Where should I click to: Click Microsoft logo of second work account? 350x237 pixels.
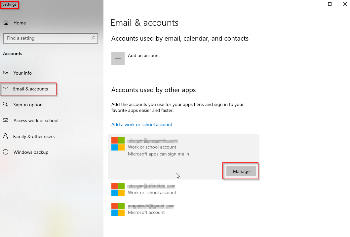click(x=118, y=189)
